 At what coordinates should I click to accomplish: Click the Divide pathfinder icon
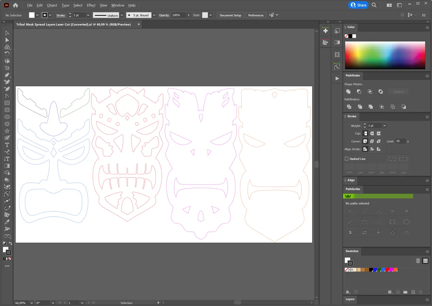tap(349, 107)
